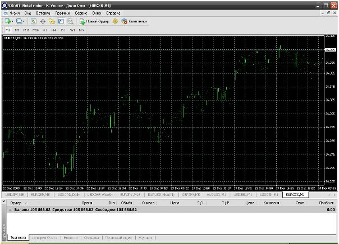Switch to the USDCAD,Daily chart tab
Viewport: 339px width, 244px height.
coord(72,194)
